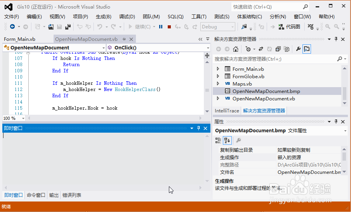Open the OpenNewMapDocument class dropdown

pyautogui.click(x=103, y=48)
